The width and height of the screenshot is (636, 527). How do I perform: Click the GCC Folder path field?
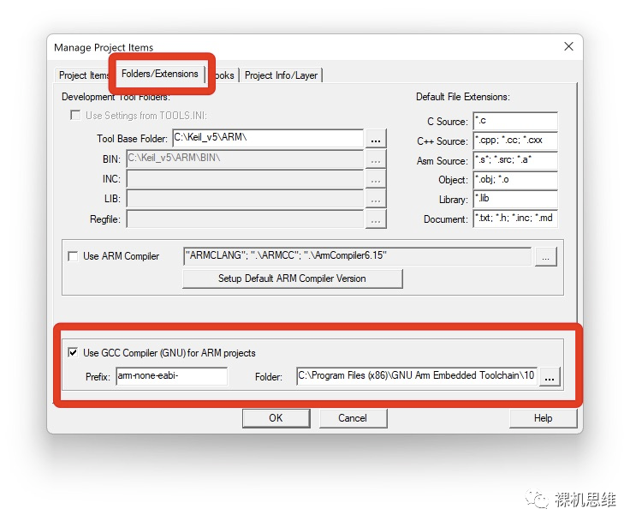coord(417,376)
